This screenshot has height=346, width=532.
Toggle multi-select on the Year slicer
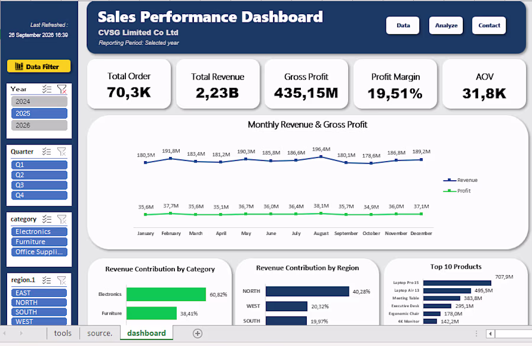tap(47, 89)
